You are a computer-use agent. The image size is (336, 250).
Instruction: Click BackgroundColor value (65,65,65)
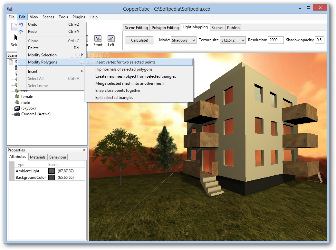66,178
